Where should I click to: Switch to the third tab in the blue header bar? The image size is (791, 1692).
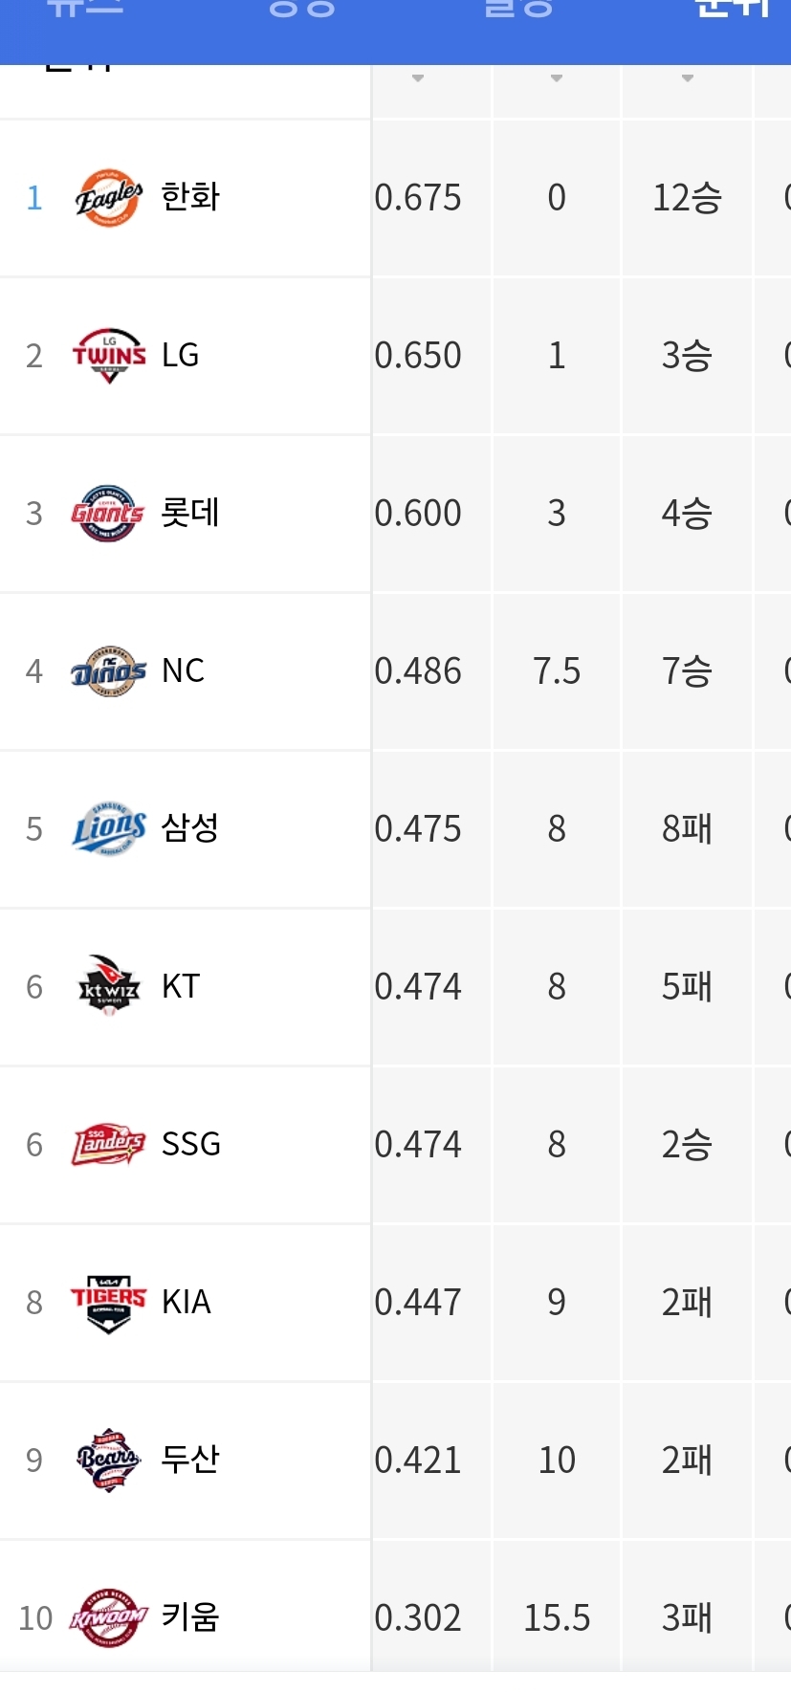coord(518,8)
